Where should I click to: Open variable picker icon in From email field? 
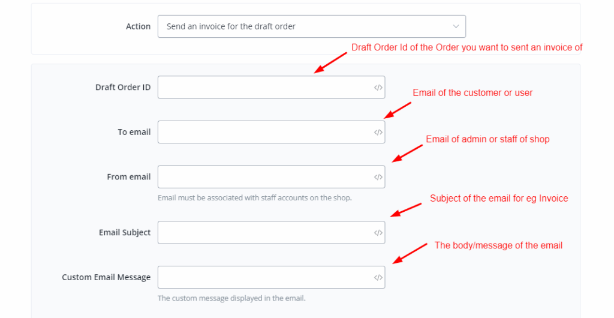(378, 177)
